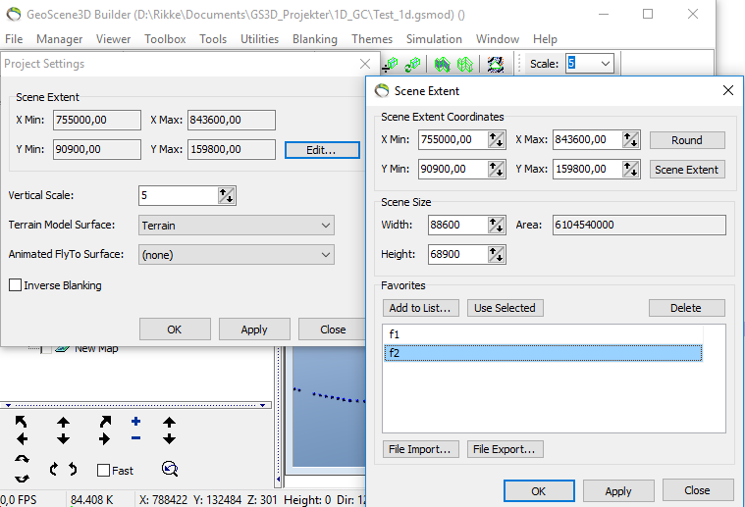Viewport: 745px width, 507px height.
Task: Enable the Inverse Blanking checkbox
Action: (x=15, y=284)
